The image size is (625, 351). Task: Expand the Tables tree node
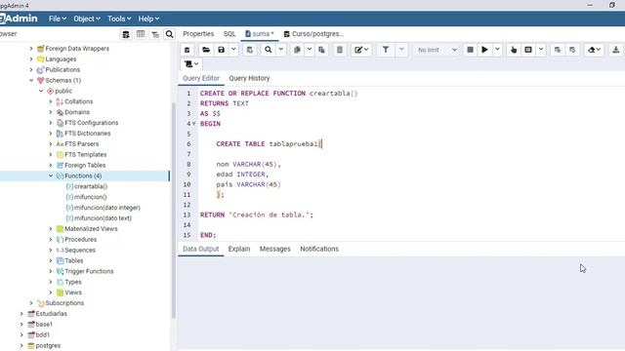[x=51, y=260]
